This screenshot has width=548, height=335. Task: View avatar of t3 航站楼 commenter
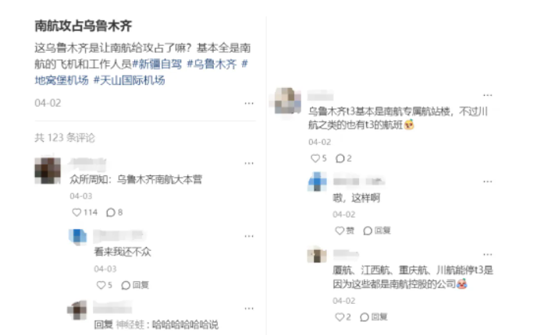287,100
